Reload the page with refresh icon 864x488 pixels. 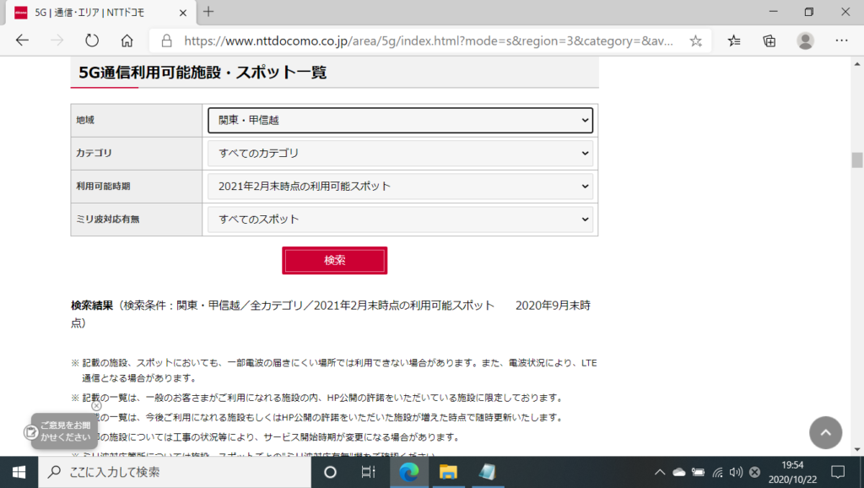click(92, 41)
